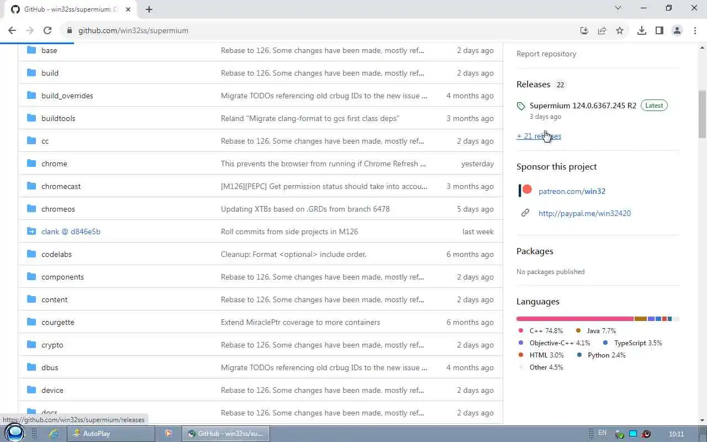Click the Patreon logo icon
The width and height of the screenshot is (707, 442).
click(525, 191)
